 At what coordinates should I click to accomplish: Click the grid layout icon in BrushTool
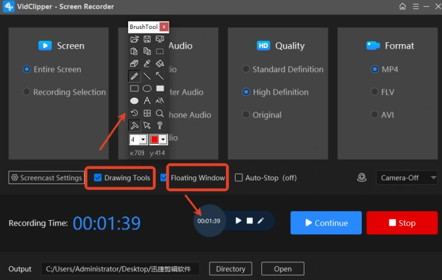147,113
